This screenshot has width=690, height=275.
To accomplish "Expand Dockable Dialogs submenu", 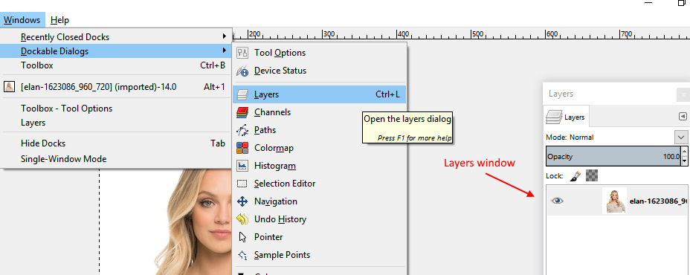I will [x=116, y=51].
